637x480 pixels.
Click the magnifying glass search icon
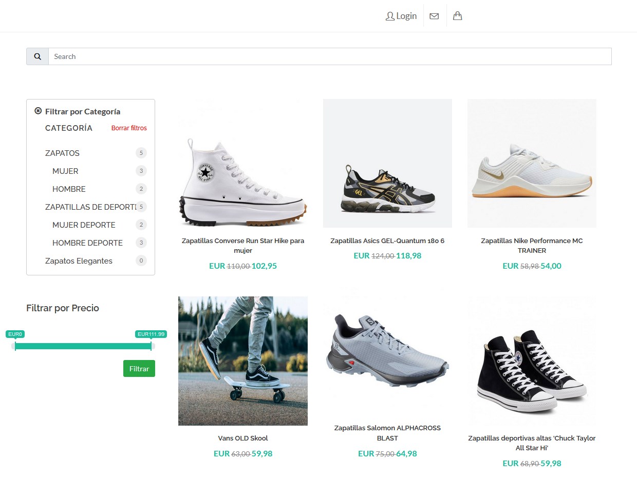[x=38, y=56]
